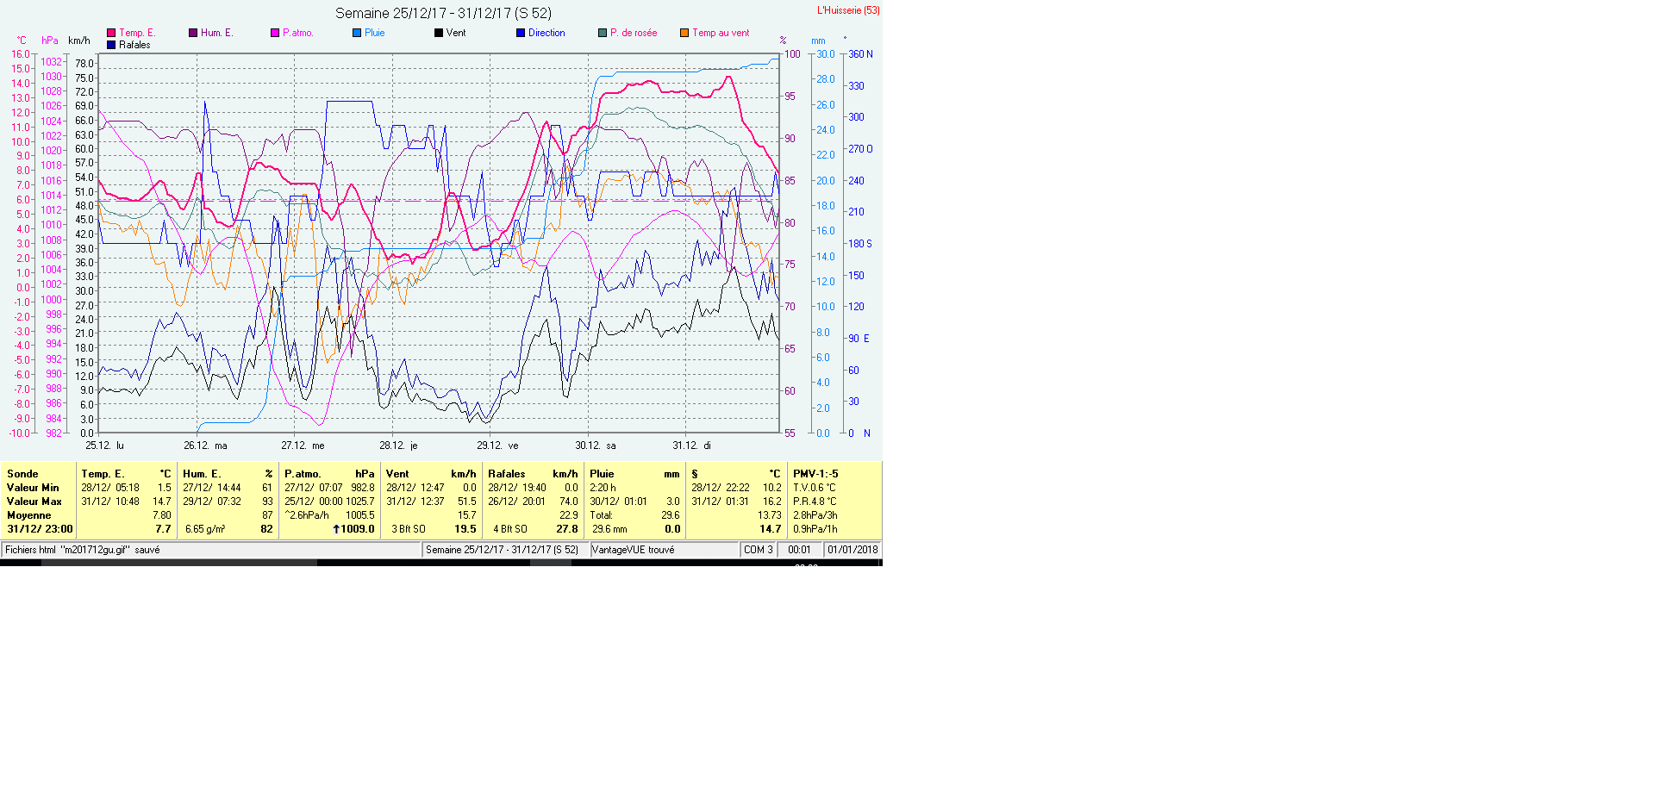Click the purple Hum. E. legend swatch

pos(193,33)
